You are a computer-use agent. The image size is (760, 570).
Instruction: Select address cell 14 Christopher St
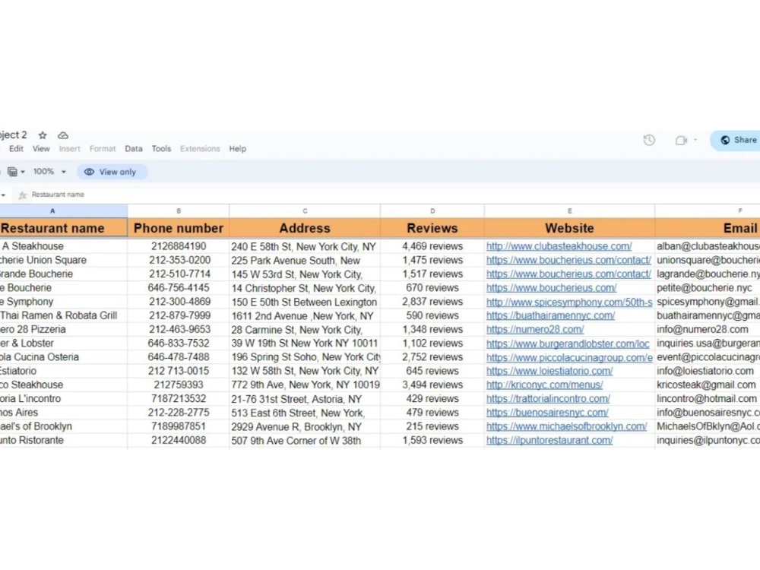click(305, 288)
